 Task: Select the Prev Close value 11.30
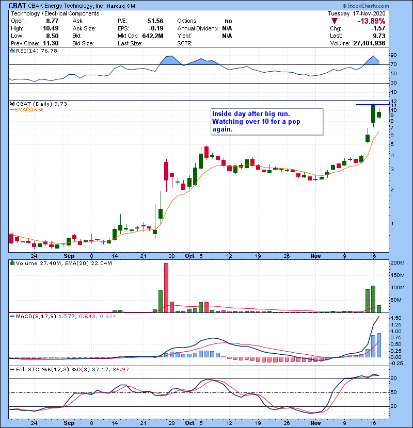pos(51,43)
